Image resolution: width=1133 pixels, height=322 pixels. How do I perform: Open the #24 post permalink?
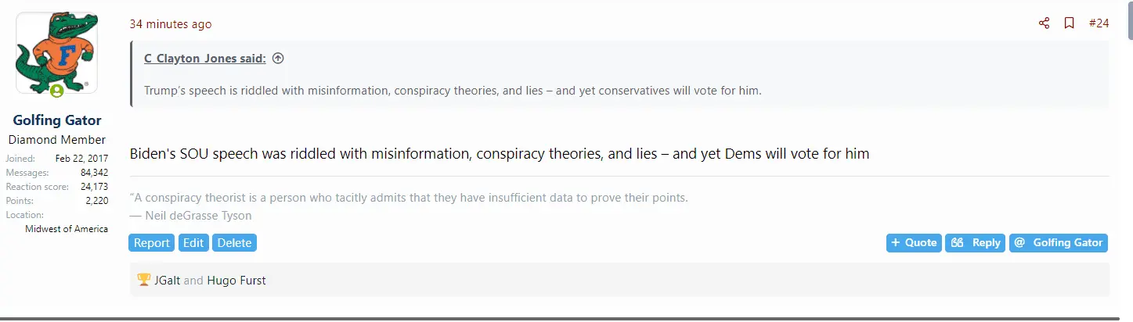click(x=1099, y=23)
